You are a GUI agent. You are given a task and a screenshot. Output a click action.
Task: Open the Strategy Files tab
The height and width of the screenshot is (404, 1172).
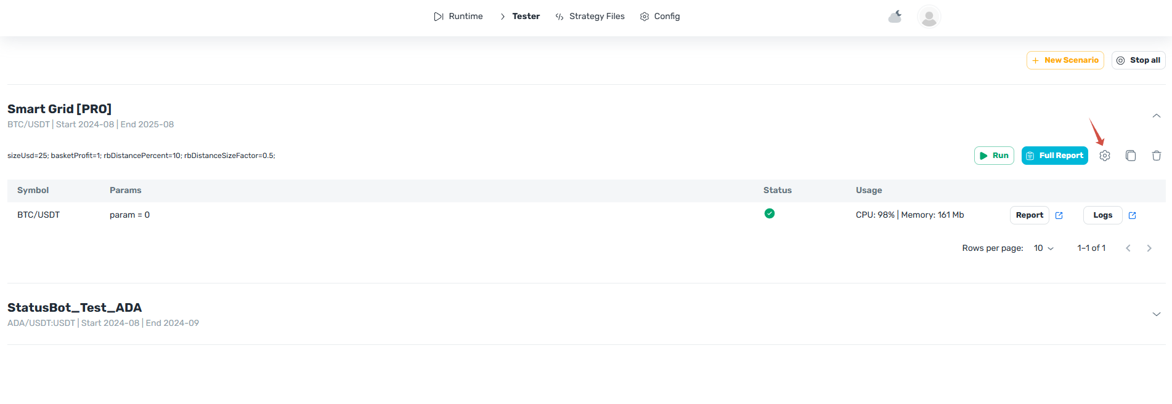coord(590,17)
